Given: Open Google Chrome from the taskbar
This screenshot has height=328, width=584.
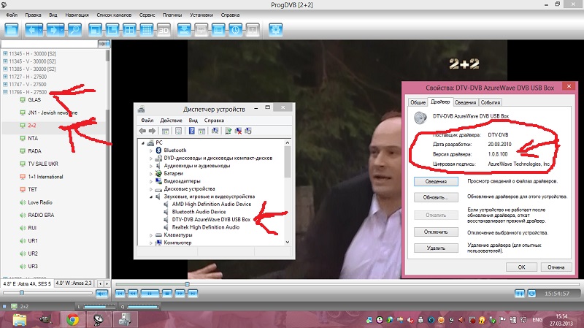Looking at the screenshot, I should pos(72,319).
